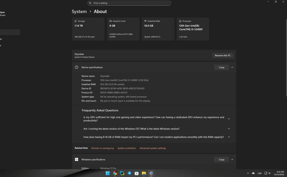
Task: Show hidden system tray icons
Action: [248, 173]
